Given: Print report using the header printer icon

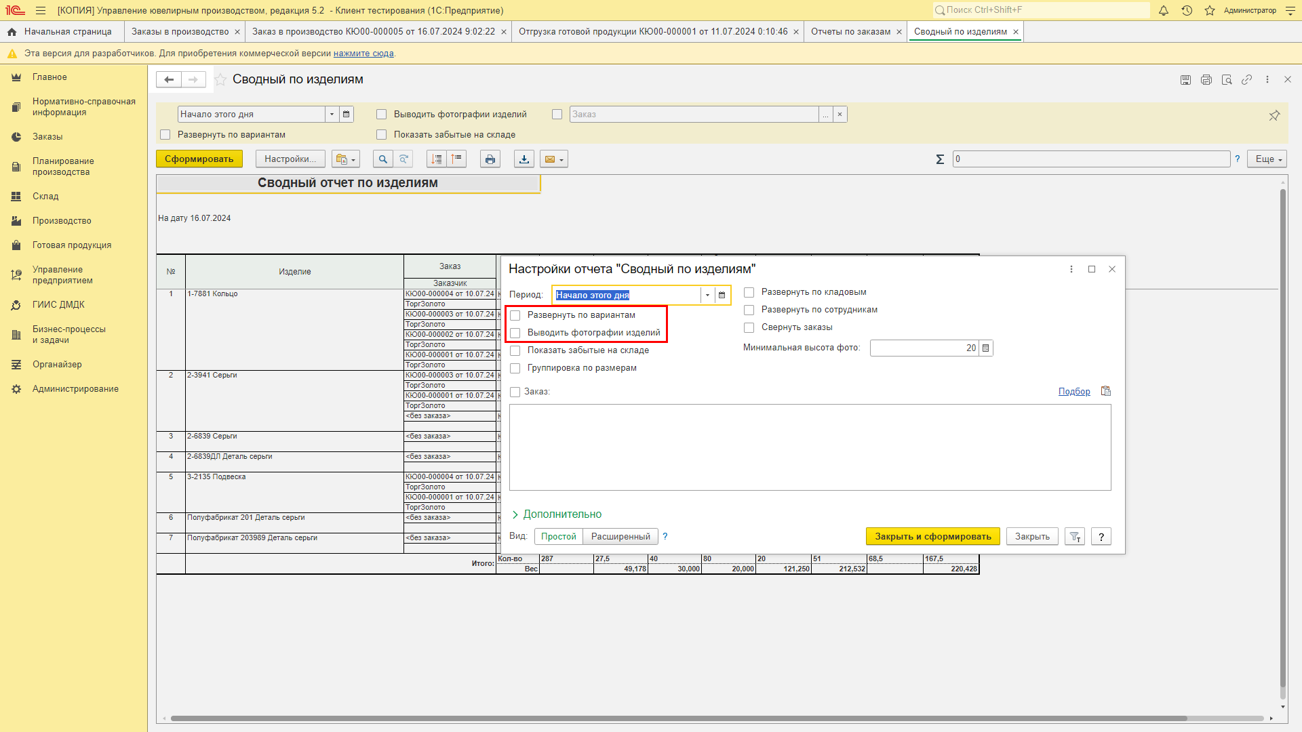Looking at the screenshot, I should (1206, 79).
